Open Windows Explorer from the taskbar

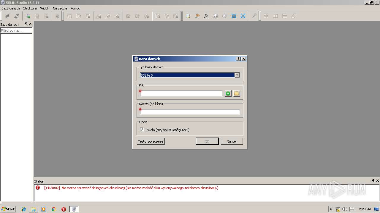click(x=34, y=209)
